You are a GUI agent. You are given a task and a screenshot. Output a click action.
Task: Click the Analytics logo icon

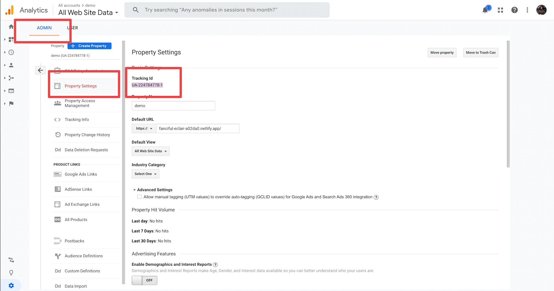9,10
